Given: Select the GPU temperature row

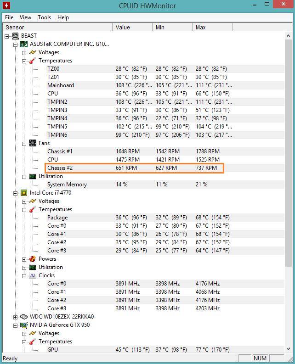Looking at the screenshot, I should coord(165,350).
